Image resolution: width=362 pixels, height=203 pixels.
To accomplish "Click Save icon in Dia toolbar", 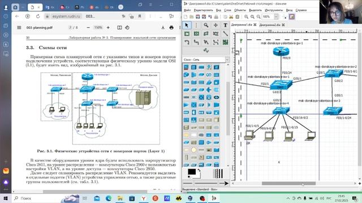I will (197, 17).
